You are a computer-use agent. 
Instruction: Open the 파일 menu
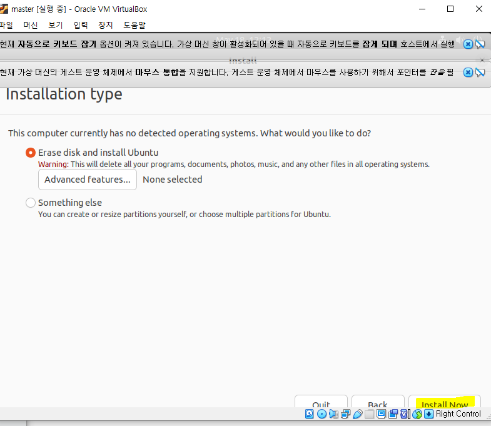[6, 25]
